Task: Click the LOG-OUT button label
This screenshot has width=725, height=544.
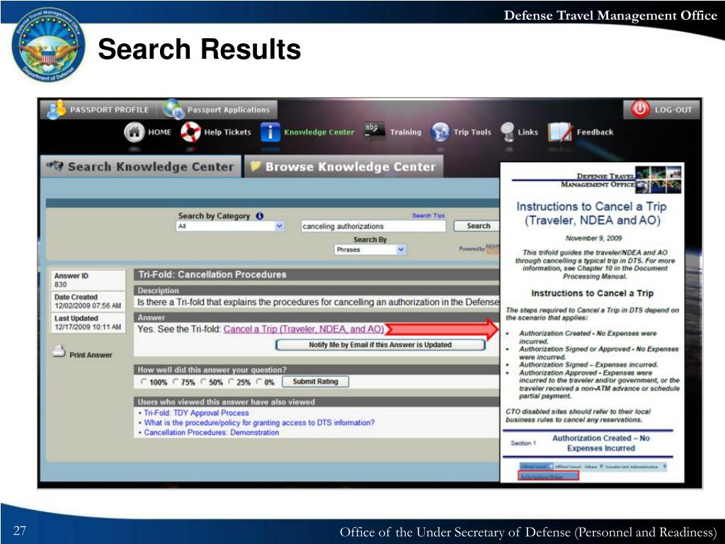Action: click(673, 110)
